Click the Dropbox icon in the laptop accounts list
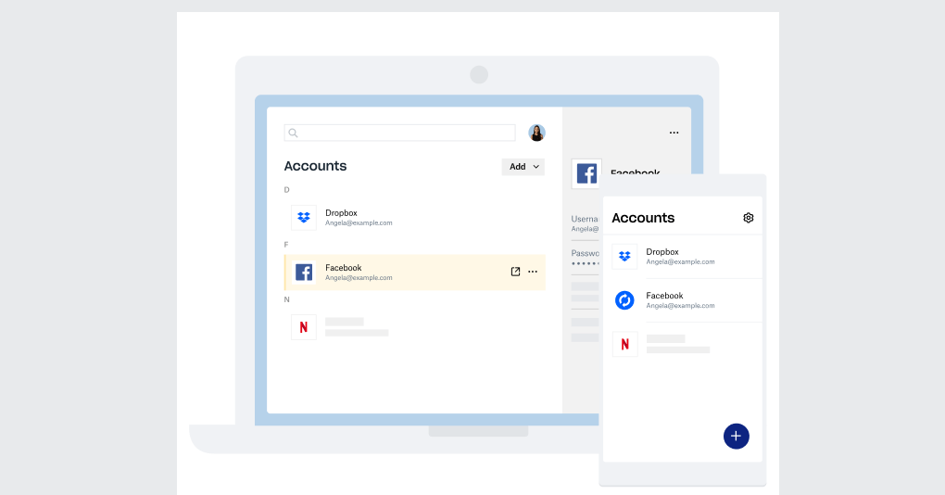This screenshot has width=945, height=495. 304,218
